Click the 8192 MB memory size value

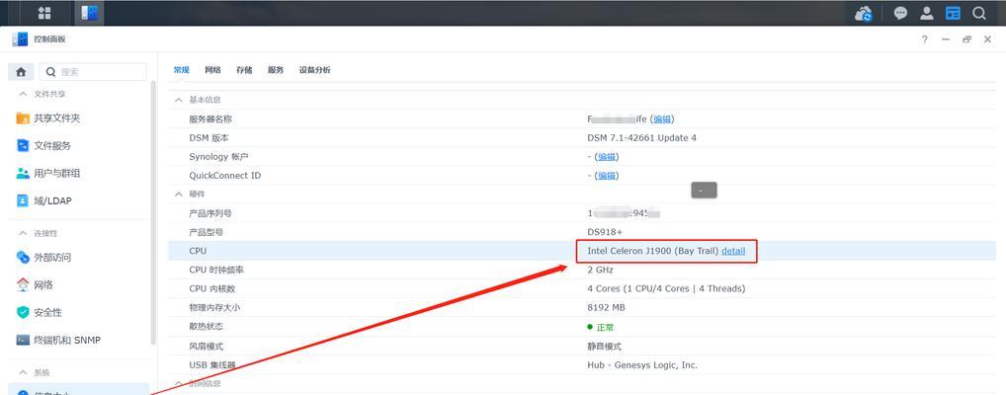(x=606, y=308)
